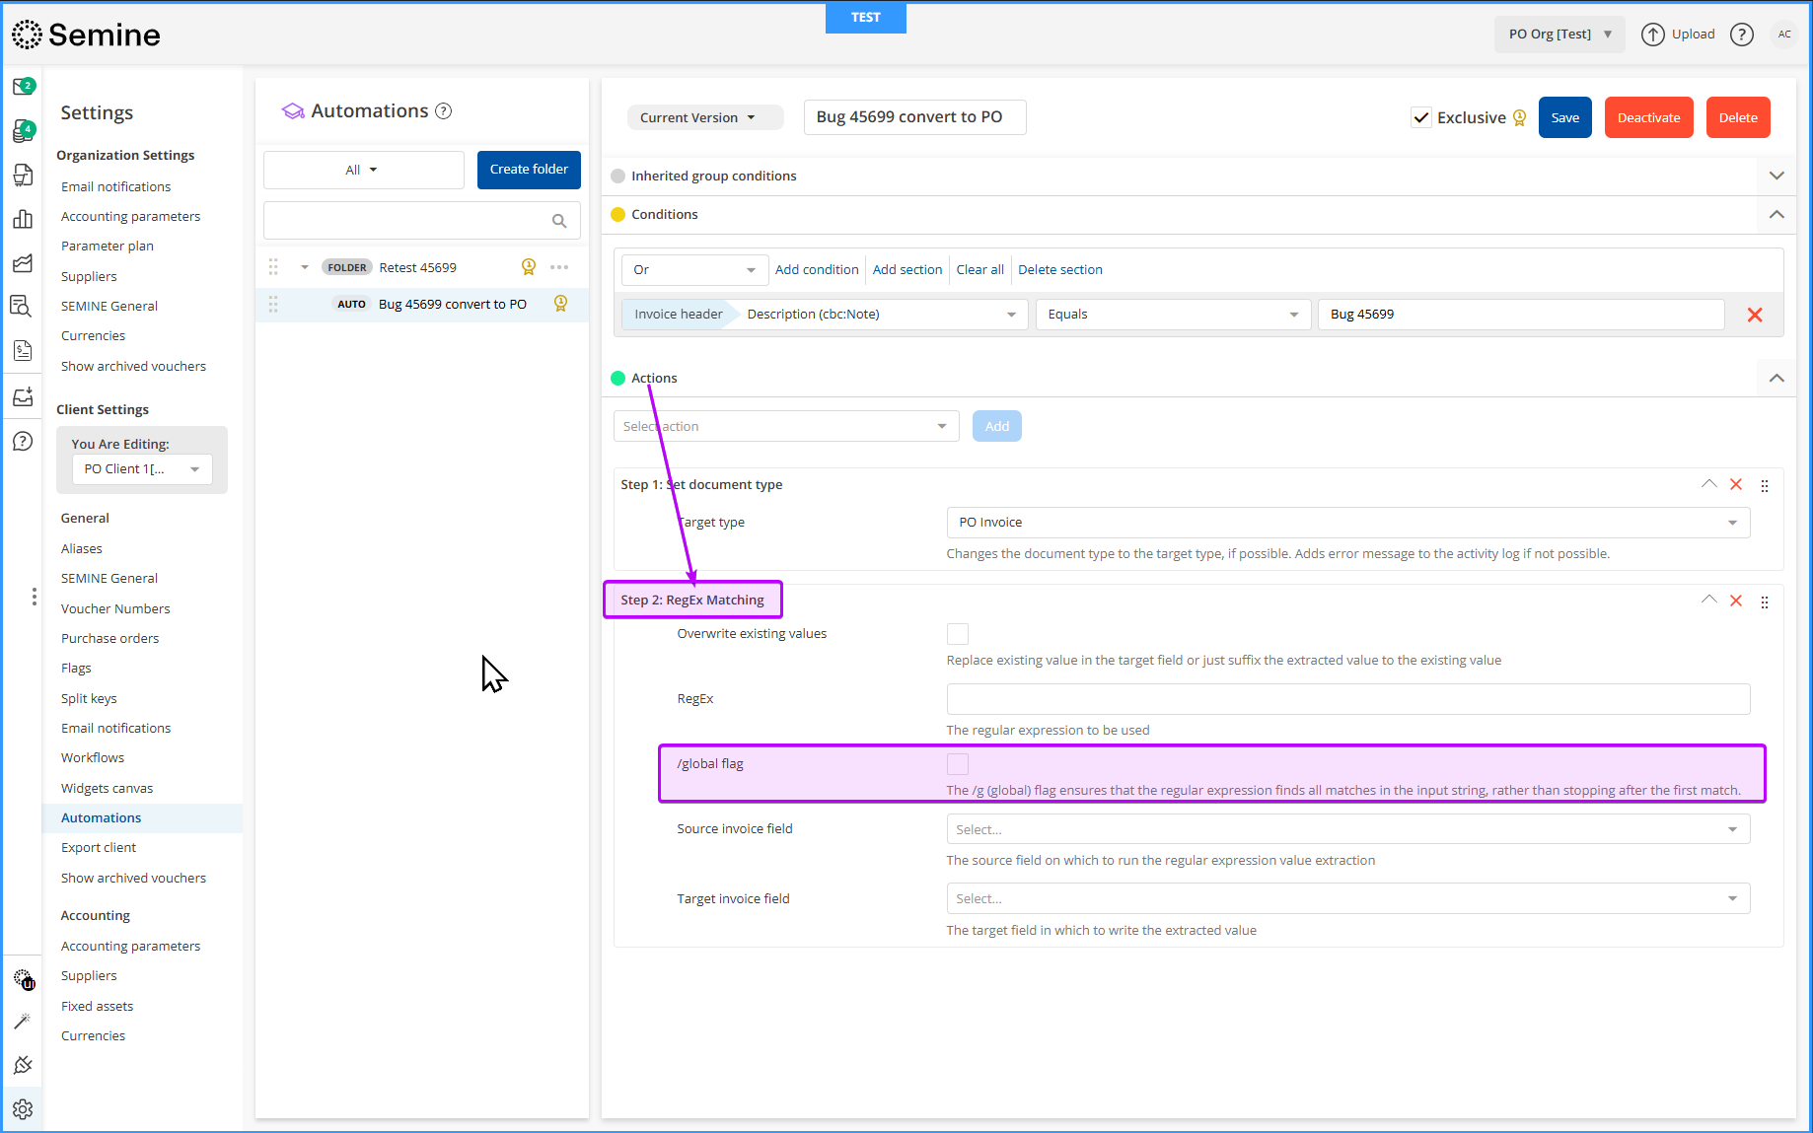Open the document search sidebar icon
This screenshot has height=1133, width=1813.
24,306
